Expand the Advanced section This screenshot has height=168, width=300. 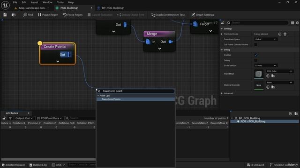coord(222,93)
